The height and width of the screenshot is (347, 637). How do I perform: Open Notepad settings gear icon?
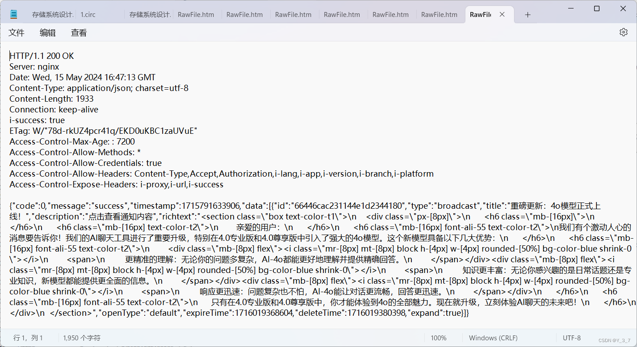coord(623,32)
